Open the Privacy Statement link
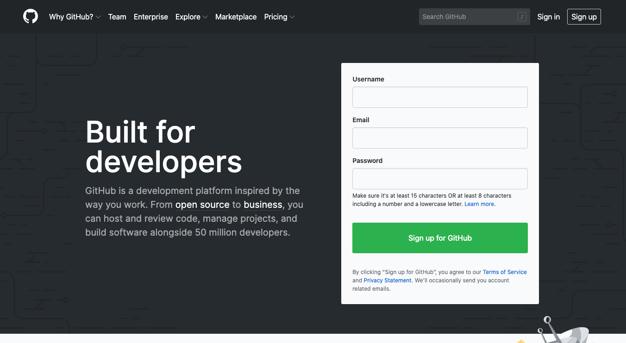Image resolution: width=626 pixels, height=343 pixels. pyautogui.click(x=388, y=281)
